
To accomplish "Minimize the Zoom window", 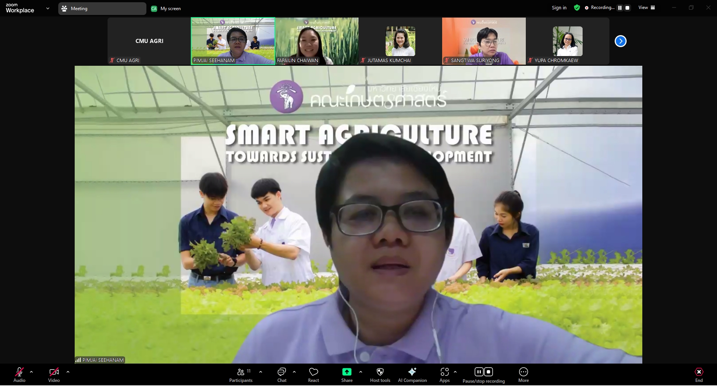I will pos(674,7).
